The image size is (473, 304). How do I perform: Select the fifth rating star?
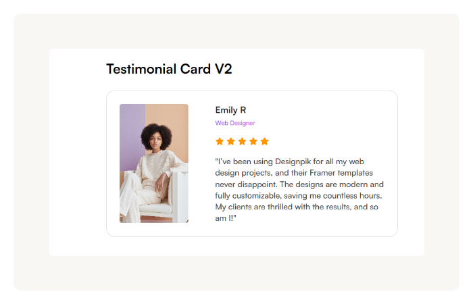pos(265,141)
